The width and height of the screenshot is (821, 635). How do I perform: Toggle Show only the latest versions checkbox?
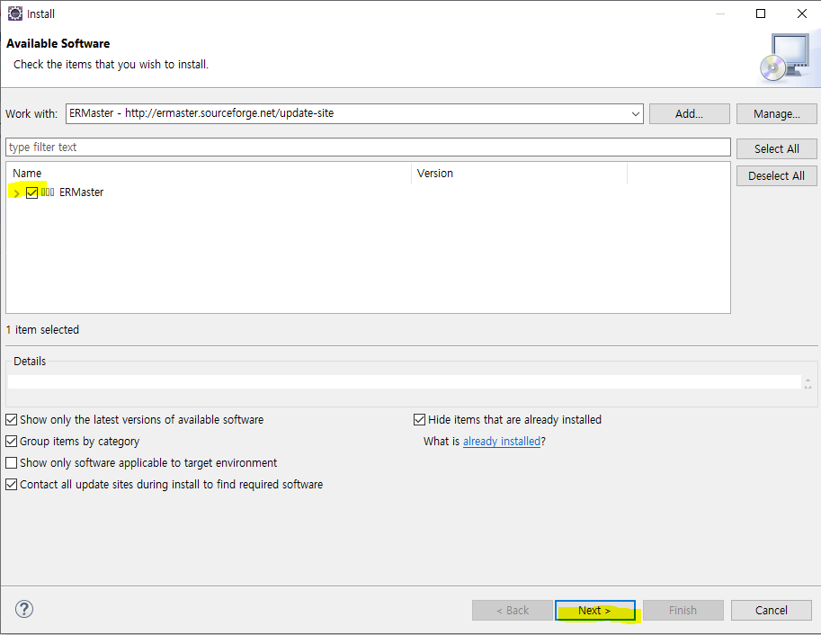pyautogui.click(x=11, y=420)
